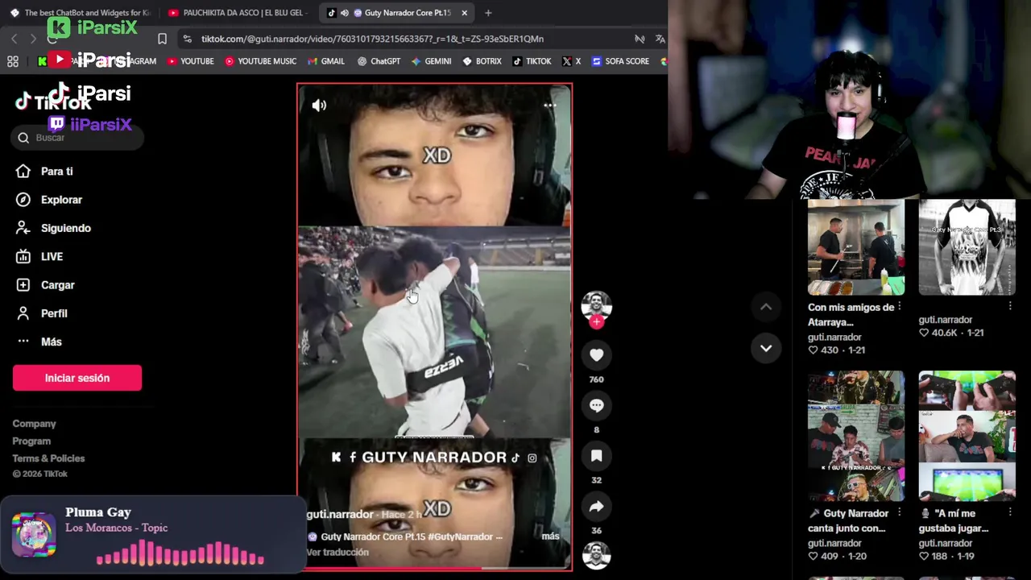Open the GEMINI bookmark

(432, 61)
